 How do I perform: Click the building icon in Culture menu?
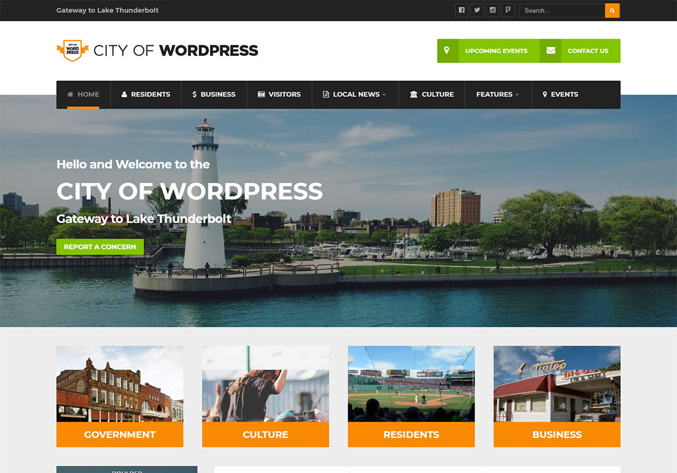tap(414, 95)
